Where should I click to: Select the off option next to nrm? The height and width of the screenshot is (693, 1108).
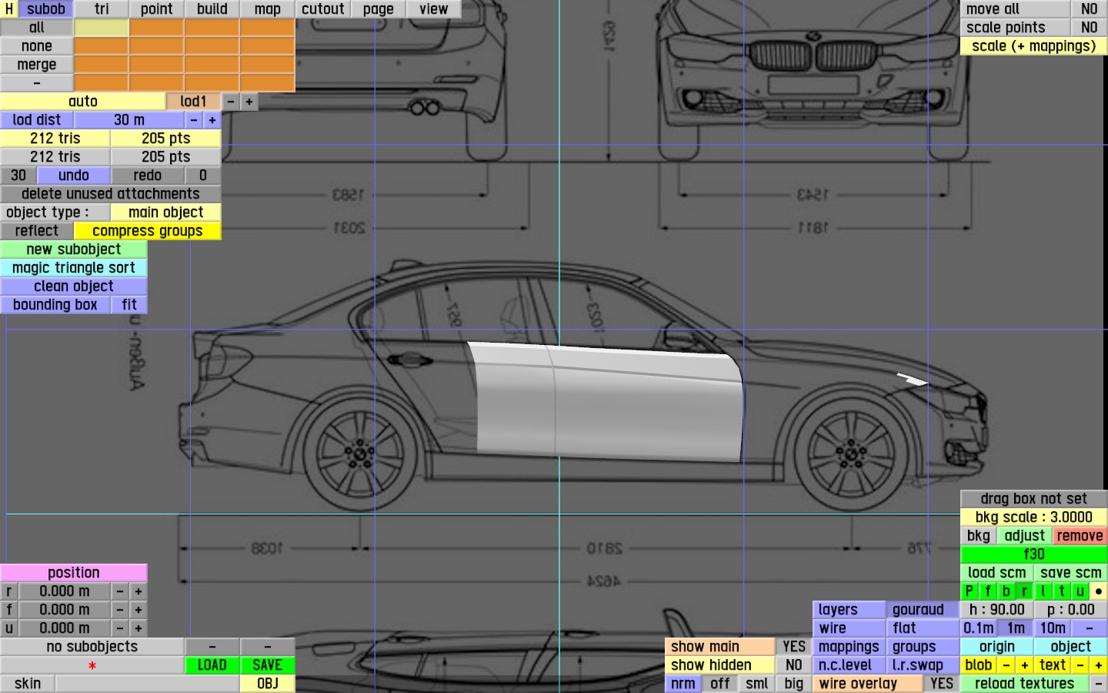(x=720, y=684)
